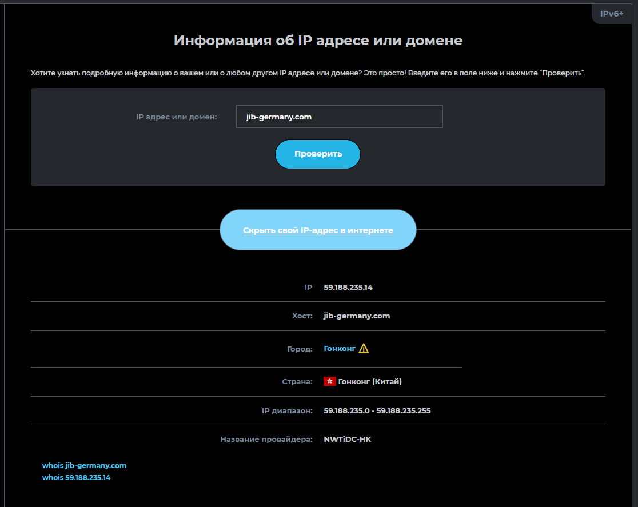Open the IPv6+ tab in the corner
Screen dimensions: 638x507
coord(611,13)
